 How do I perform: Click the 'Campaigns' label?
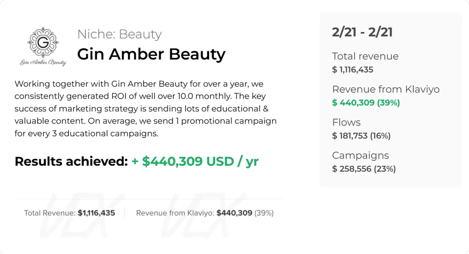[360, 155]
